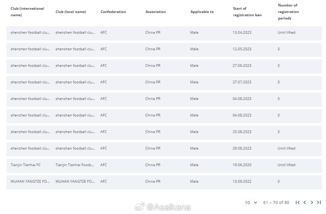Open the rows-per-page dropdown showing 10

tap(250, 202)
